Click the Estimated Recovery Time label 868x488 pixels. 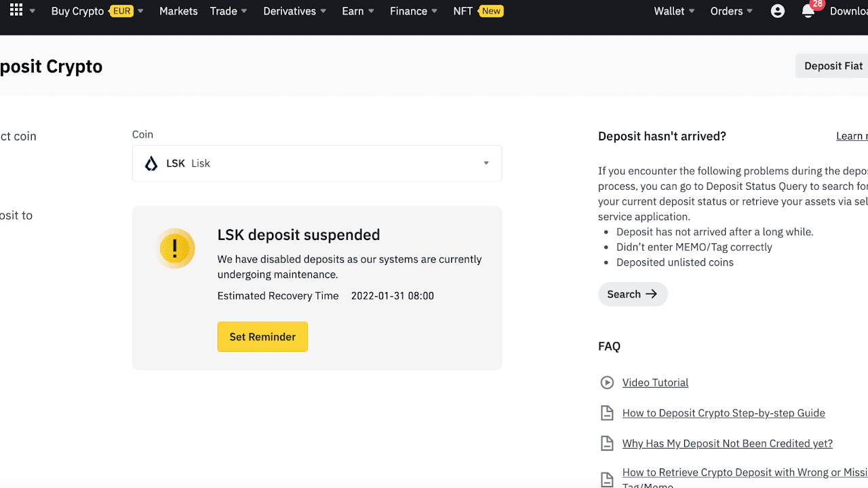tap(278, 296)
